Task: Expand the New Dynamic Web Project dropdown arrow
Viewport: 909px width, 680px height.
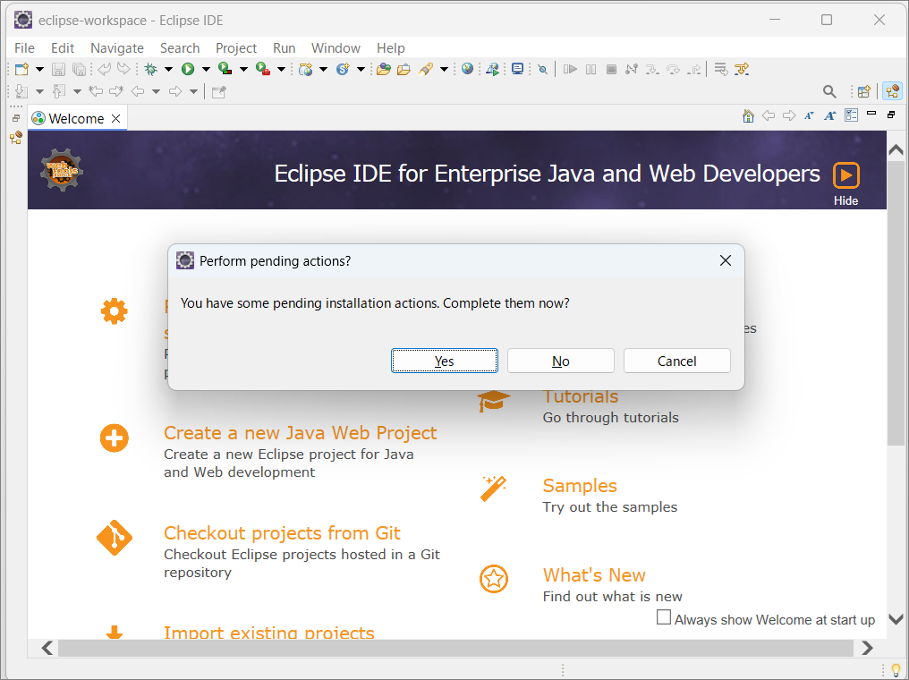Action: (324, 70)
